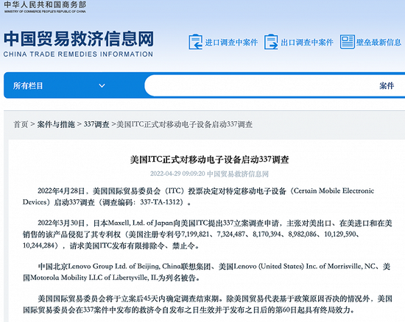405x322 pixels.
Task: Open 案件与措施 breadcrumb link
Action: (56, 124)
